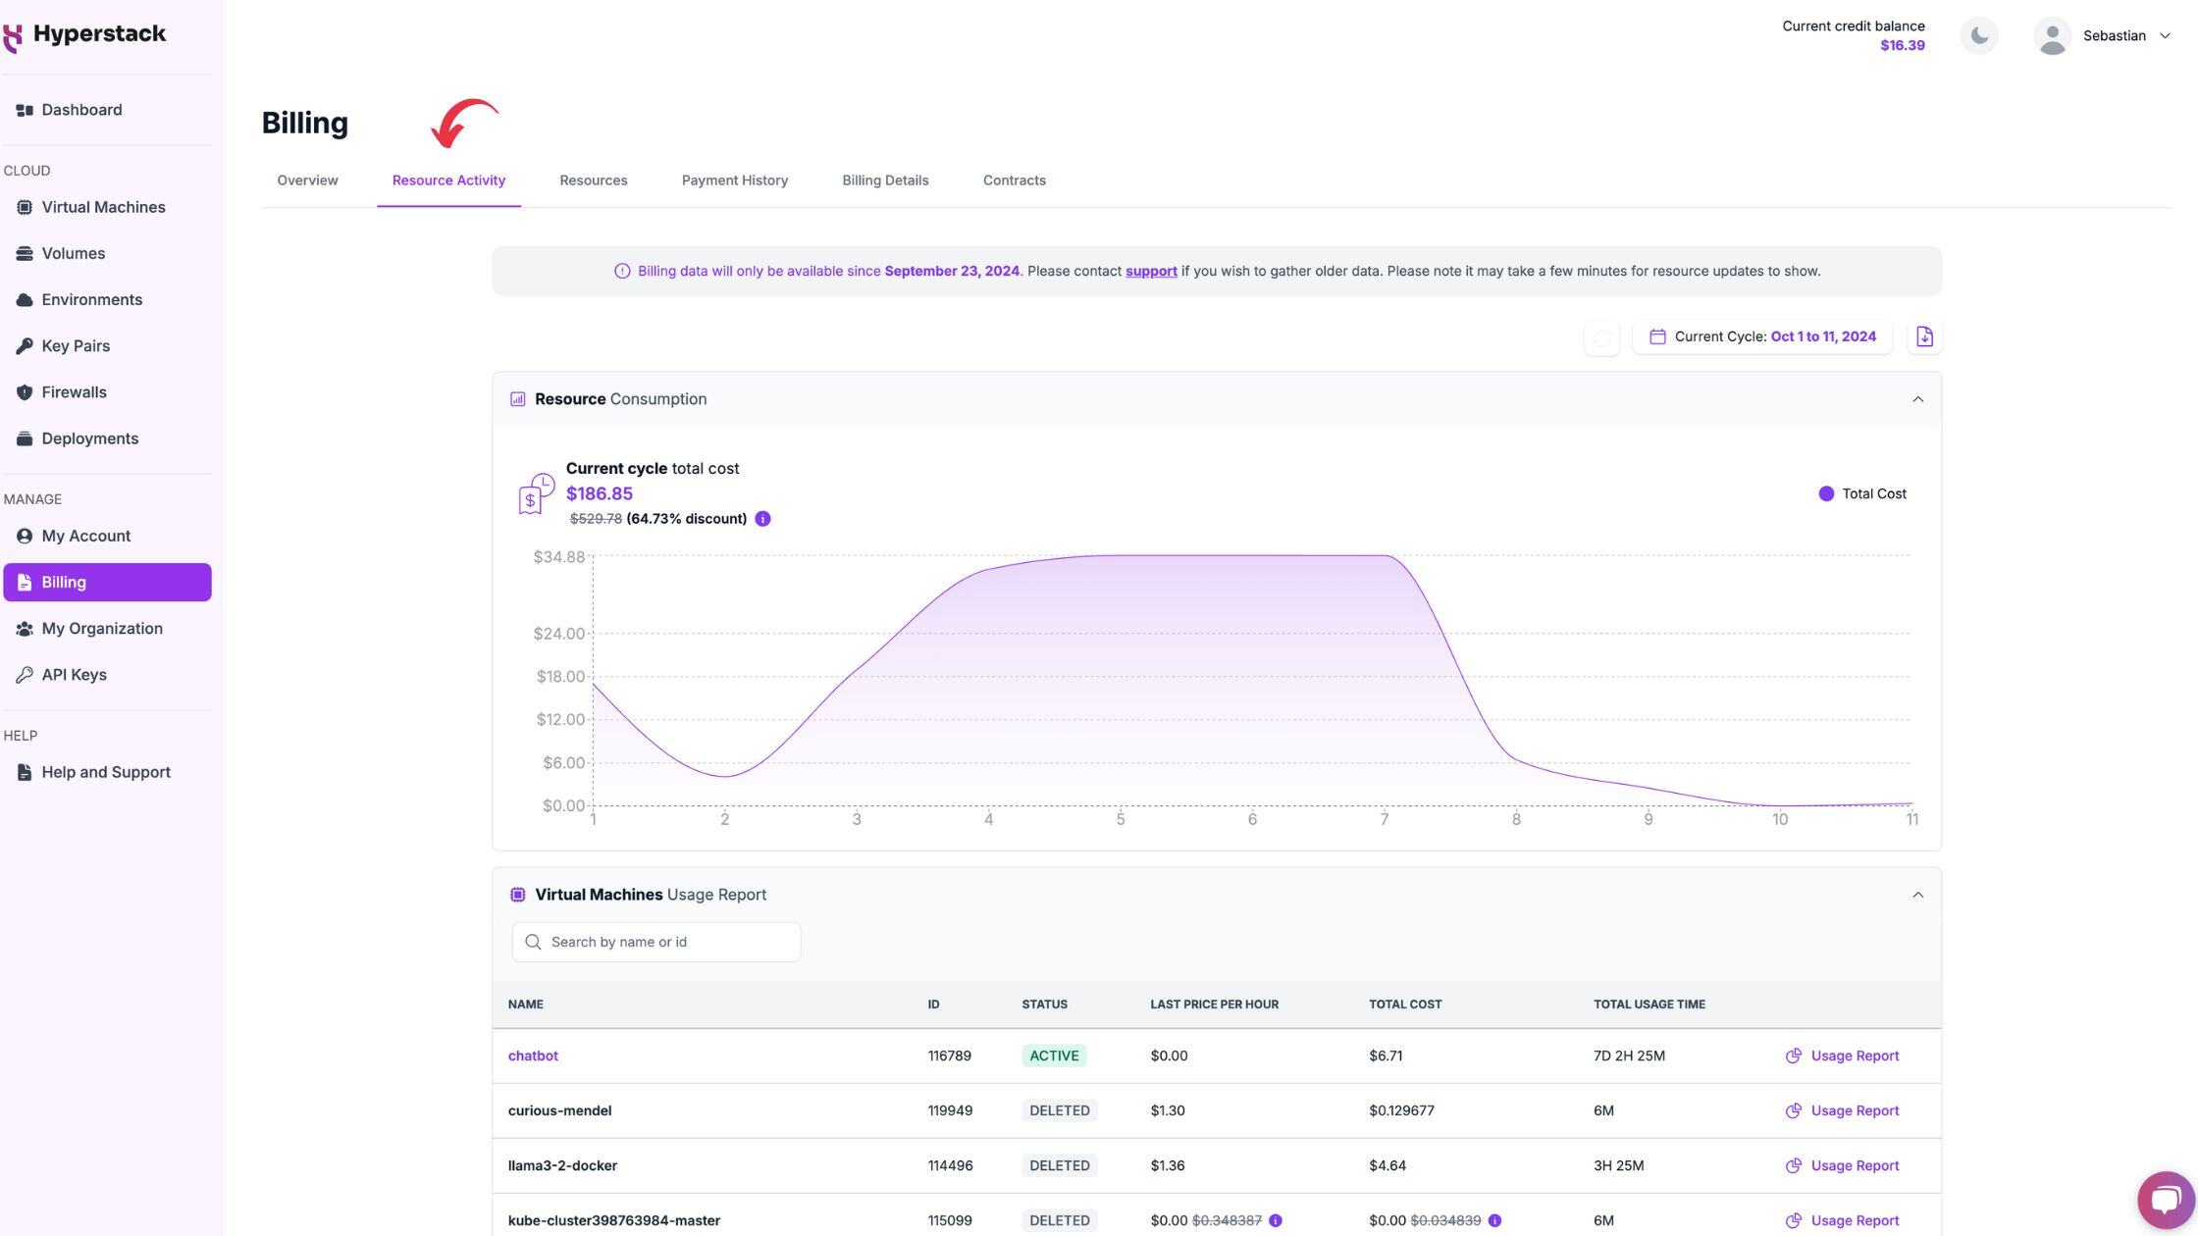Open Help and Support

tap(107, 772)
